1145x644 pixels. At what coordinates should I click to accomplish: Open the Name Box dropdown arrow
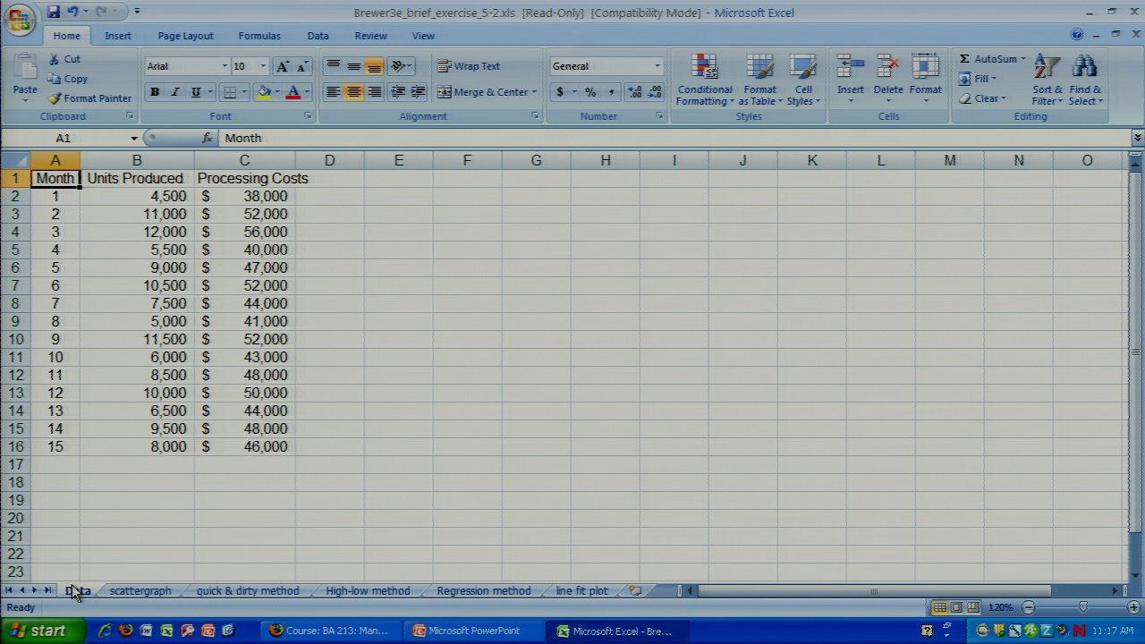[x=133, y=139]
